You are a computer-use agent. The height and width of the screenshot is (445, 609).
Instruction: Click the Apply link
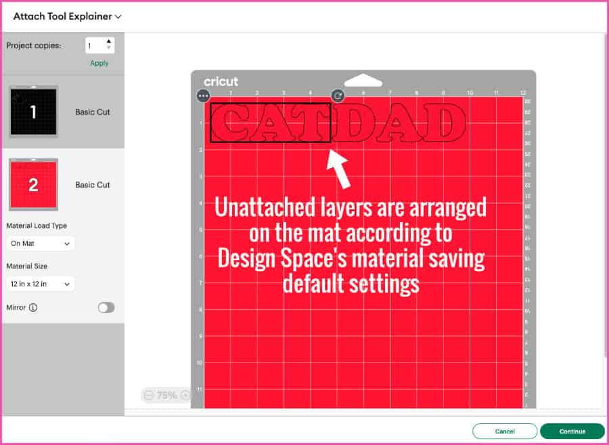click(99, 63)
